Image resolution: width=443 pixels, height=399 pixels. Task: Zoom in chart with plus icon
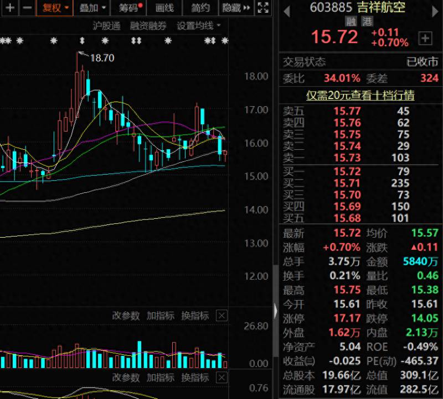point(10,8)
